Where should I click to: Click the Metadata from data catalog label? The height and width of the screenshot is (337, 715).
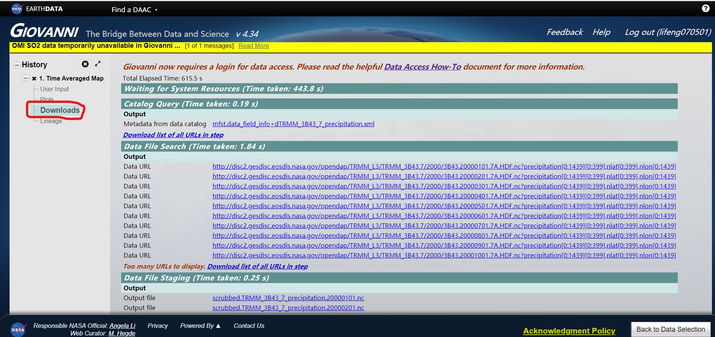click(x=165, y=124)
